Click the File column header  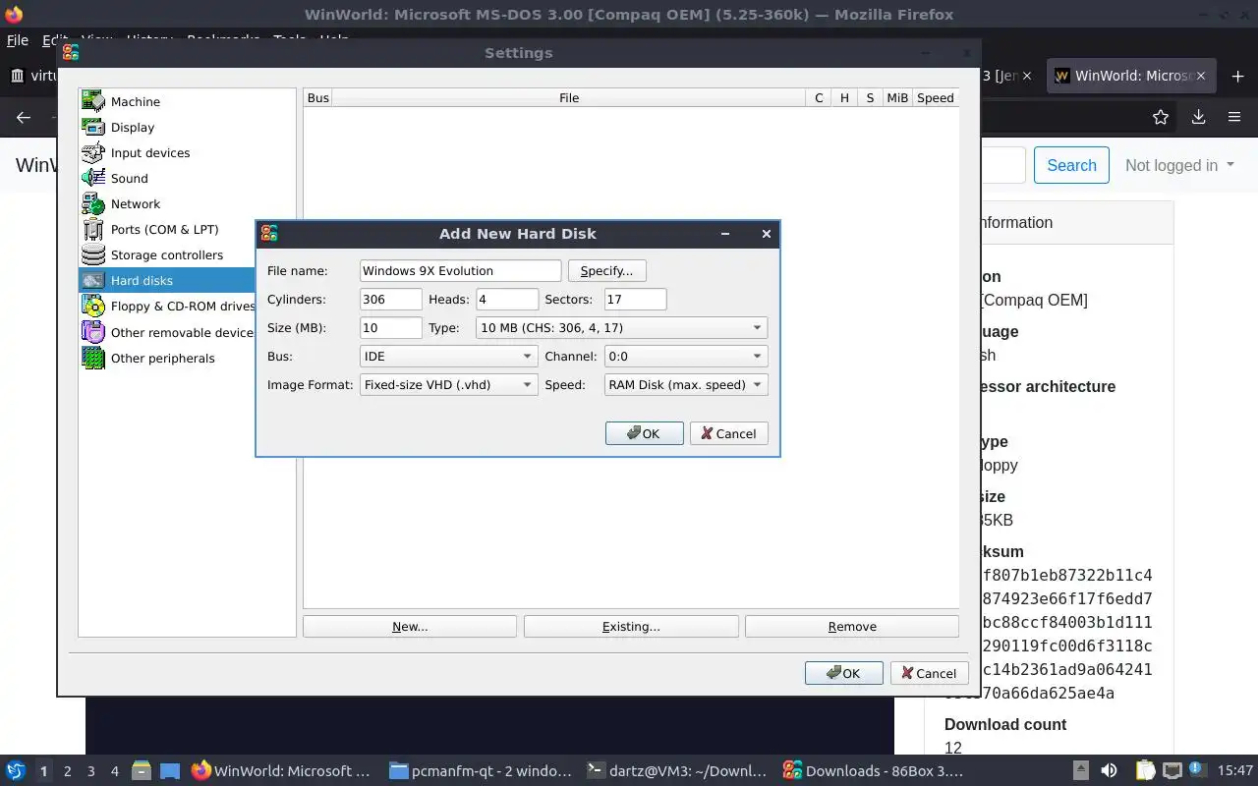569,97
